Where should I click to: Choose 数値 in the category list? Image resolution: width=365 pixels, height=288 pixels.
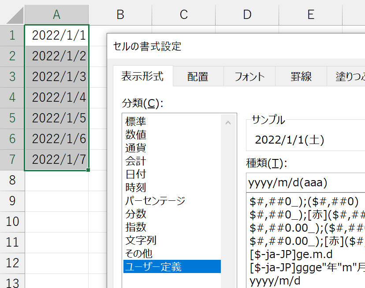pyautogui.click(x=172, y=134)
